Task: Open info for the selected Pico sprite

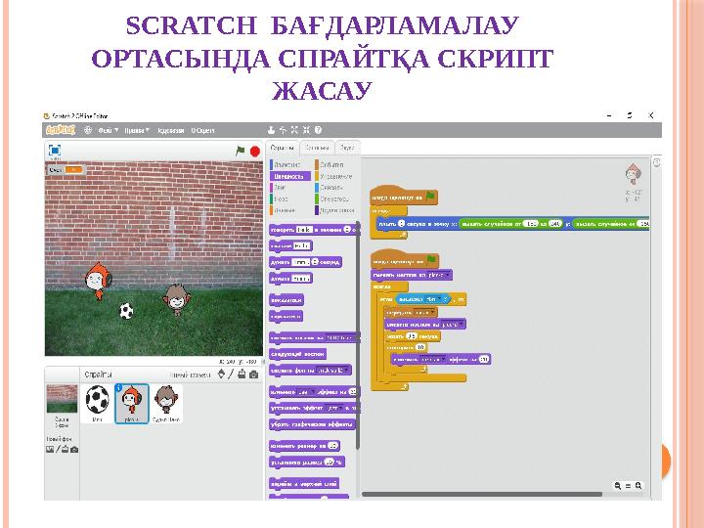Action: pyautogui.click(x=119, y=388)
